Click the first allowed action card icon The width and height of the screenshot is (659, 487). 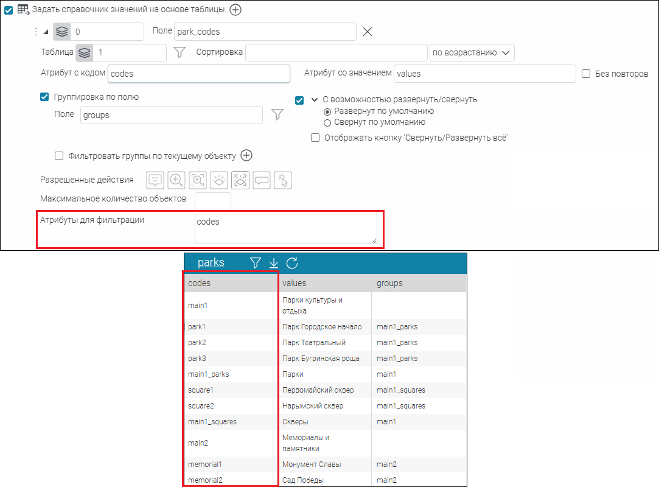(155, 180)
